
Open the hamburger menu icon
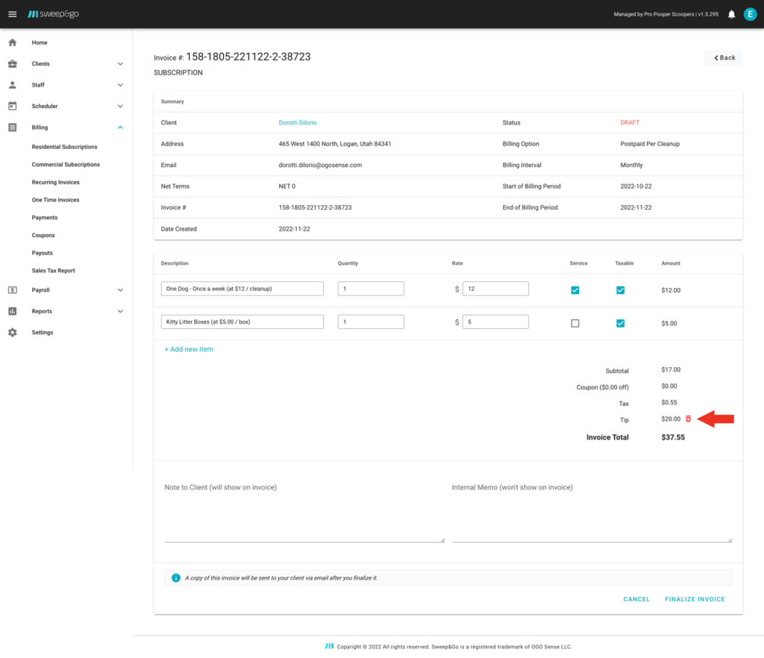tap(12, 14)
